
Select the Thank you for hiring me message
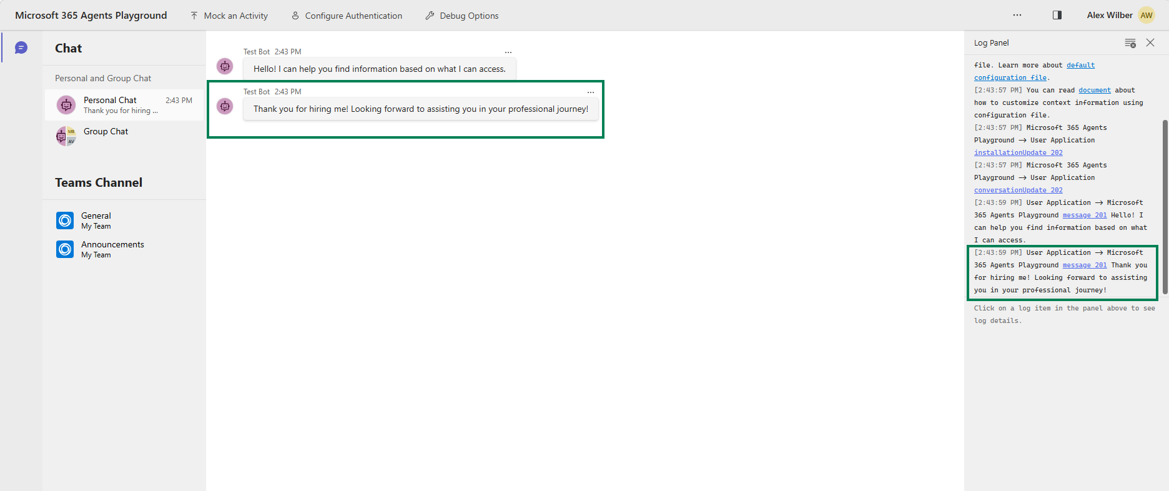tap(421, 109)
